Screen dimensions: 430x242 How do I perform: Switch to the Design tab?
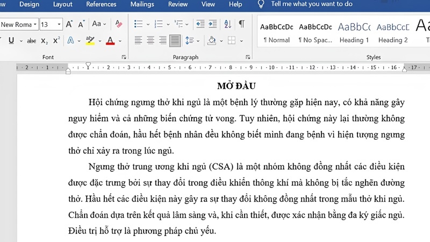pyautogui.click(x=29, y=4)
